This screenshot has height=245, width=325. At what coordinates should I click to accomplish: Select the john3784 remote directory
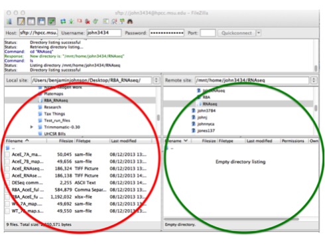[x=206, y=110]
